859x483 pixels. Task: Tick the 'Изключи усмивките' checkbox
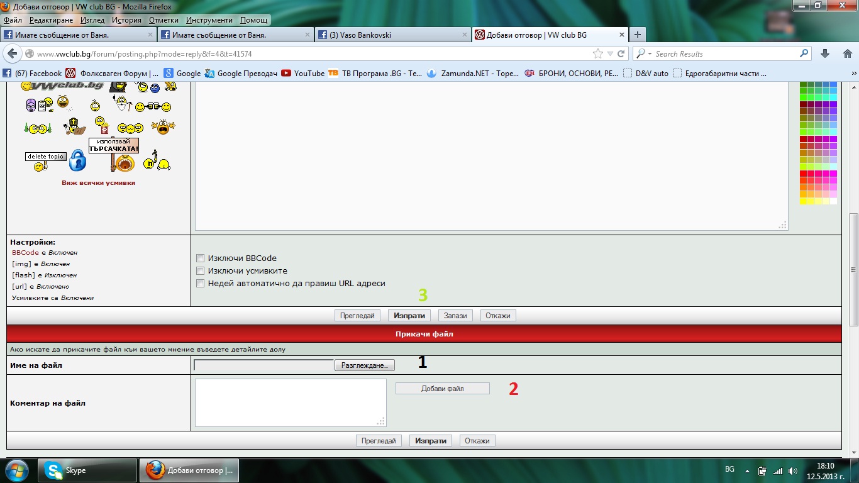[x=201, y=270]
